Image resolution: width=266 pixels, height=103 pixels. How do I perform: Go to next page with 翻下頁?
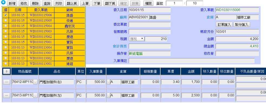[x=110, y=3]
